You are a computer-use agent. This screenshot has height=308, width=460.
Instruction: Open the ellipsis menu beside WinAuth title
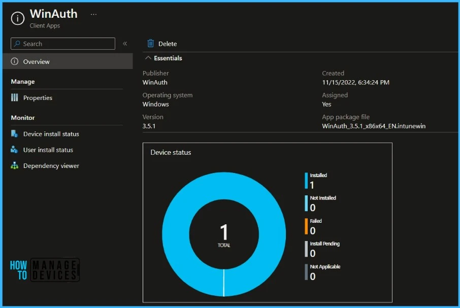(x=93, y=14)
